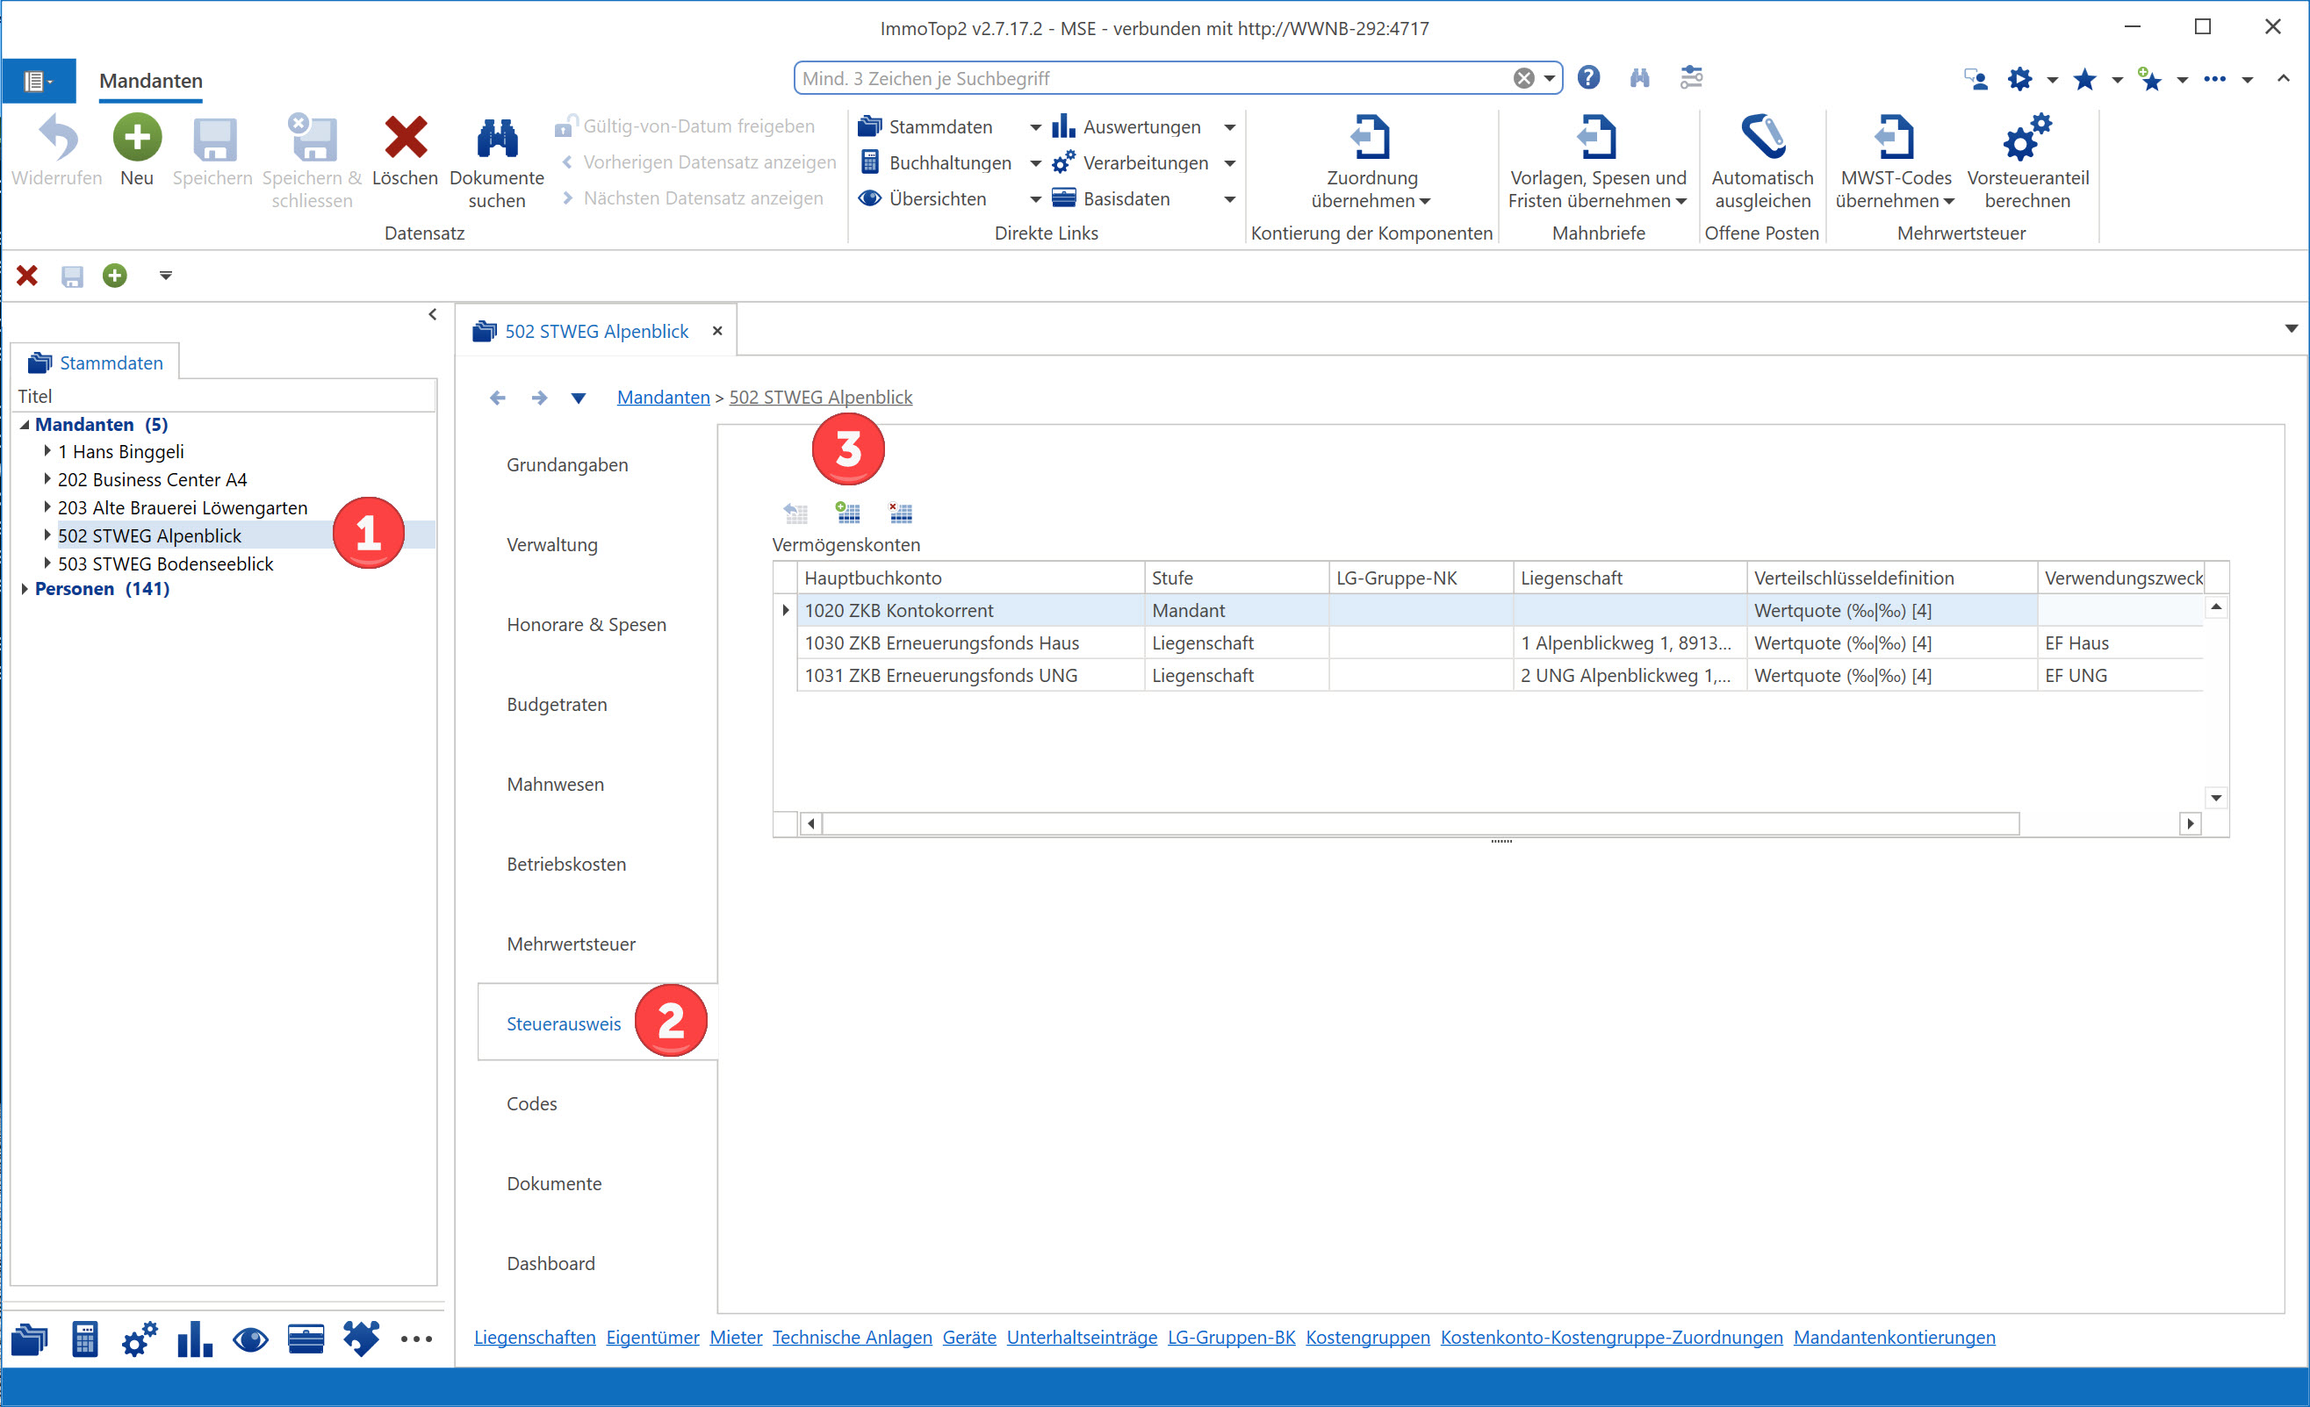Close the 502 STWEG Alpenblick tab

[x=717, y=331]
